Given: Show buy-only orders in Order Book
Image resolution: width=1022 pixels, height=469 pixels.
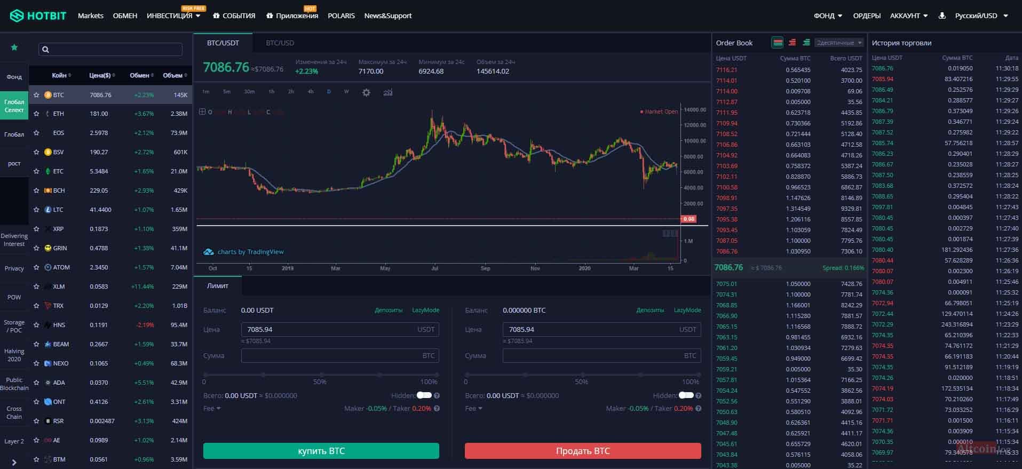Looking at the screenshot, I should click(806, 43).
